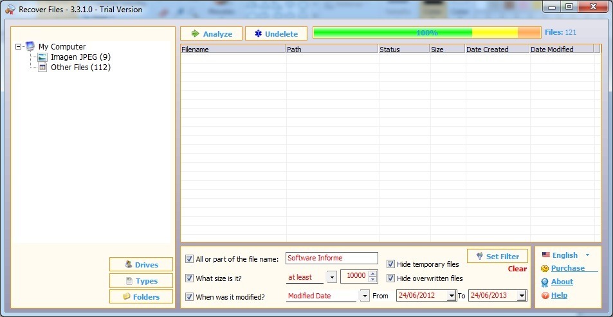Click the ribbon About icon
Image resolution: width=613 pixels, height=317 pixels.
pyautogui.click(x=545, y=282)
